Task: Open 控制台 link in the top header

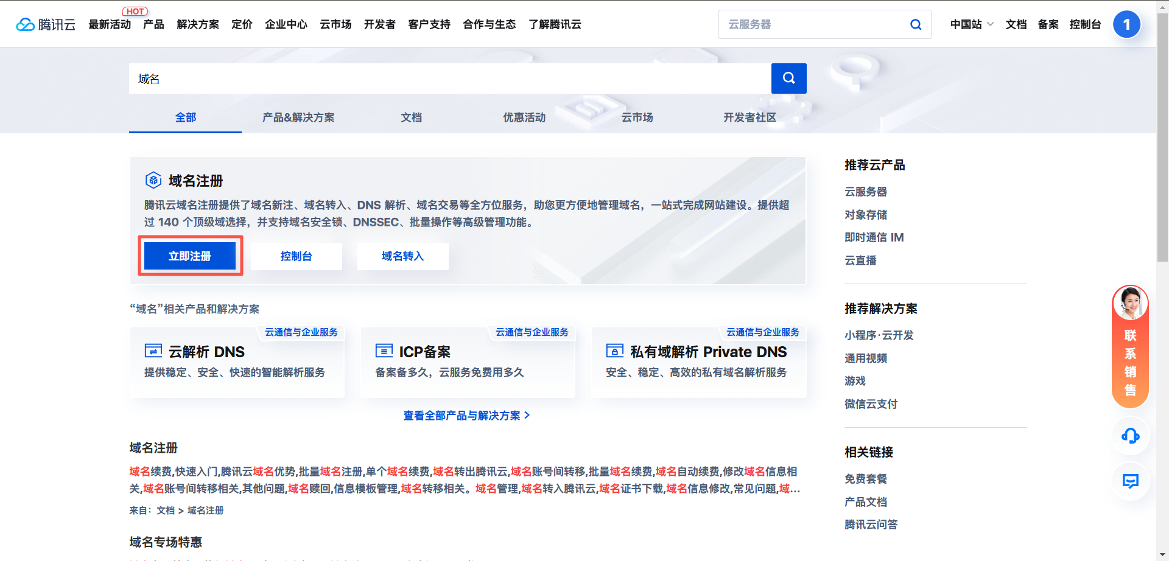Action: coord(1085,24)
